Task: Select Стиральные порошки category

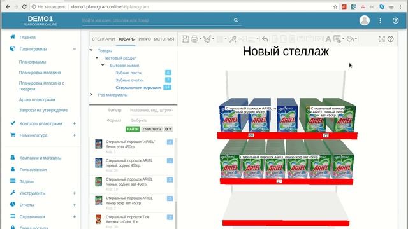Action: point(138,88)
